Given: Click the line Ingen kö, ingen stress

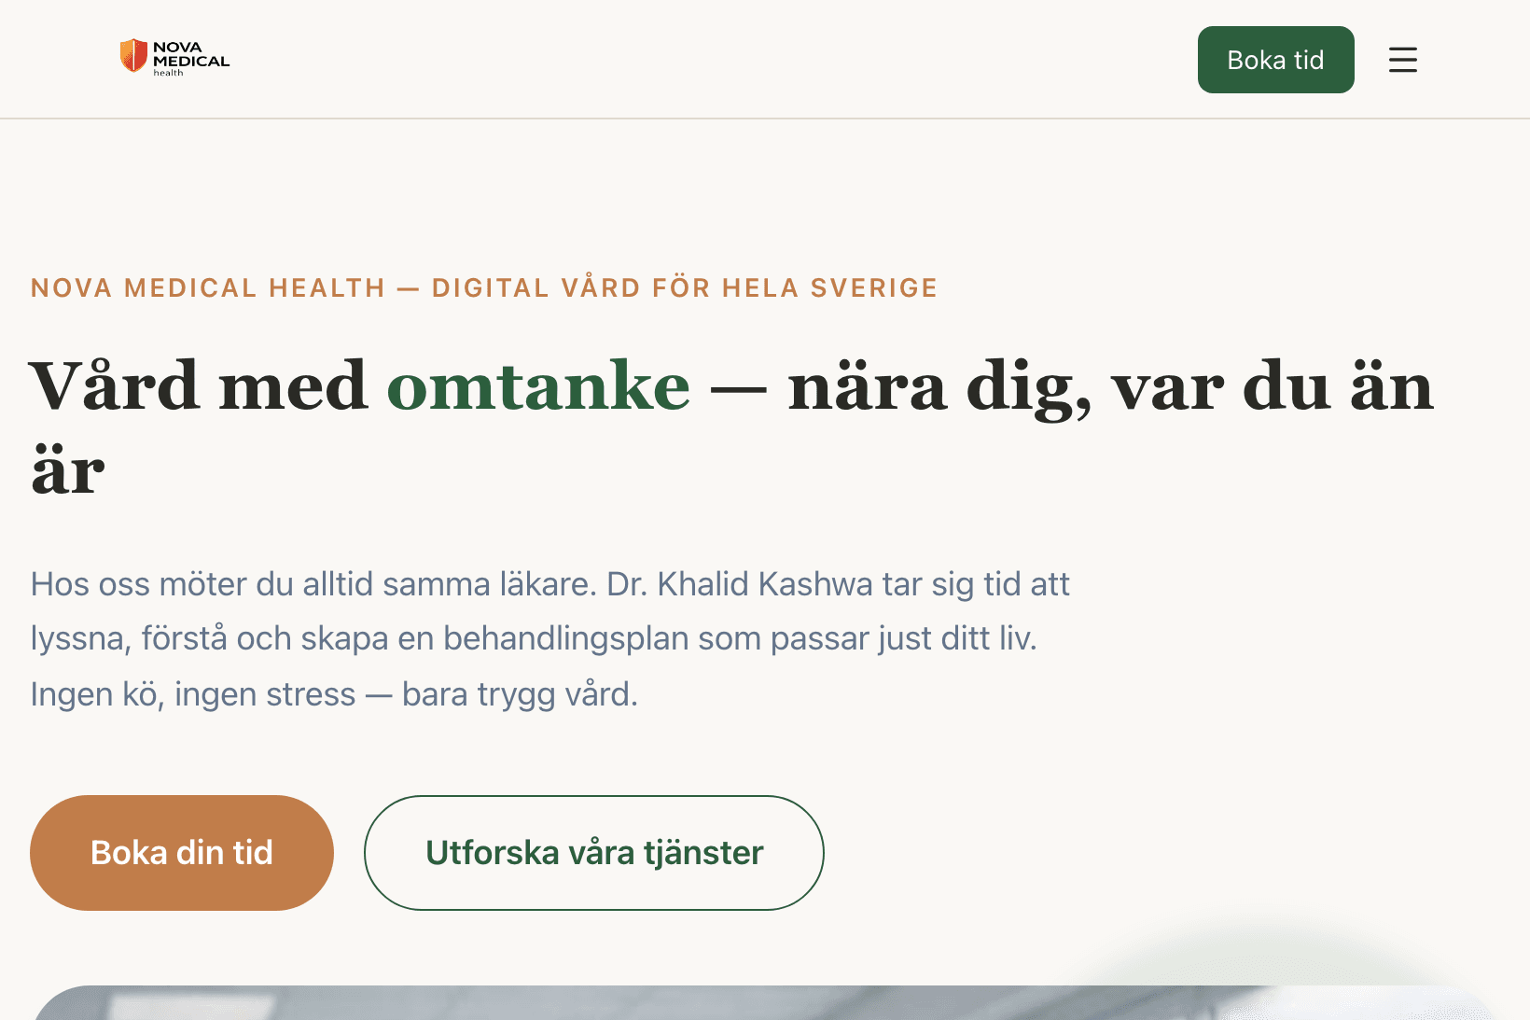Looking at the screenshot, I should (334, 694).
